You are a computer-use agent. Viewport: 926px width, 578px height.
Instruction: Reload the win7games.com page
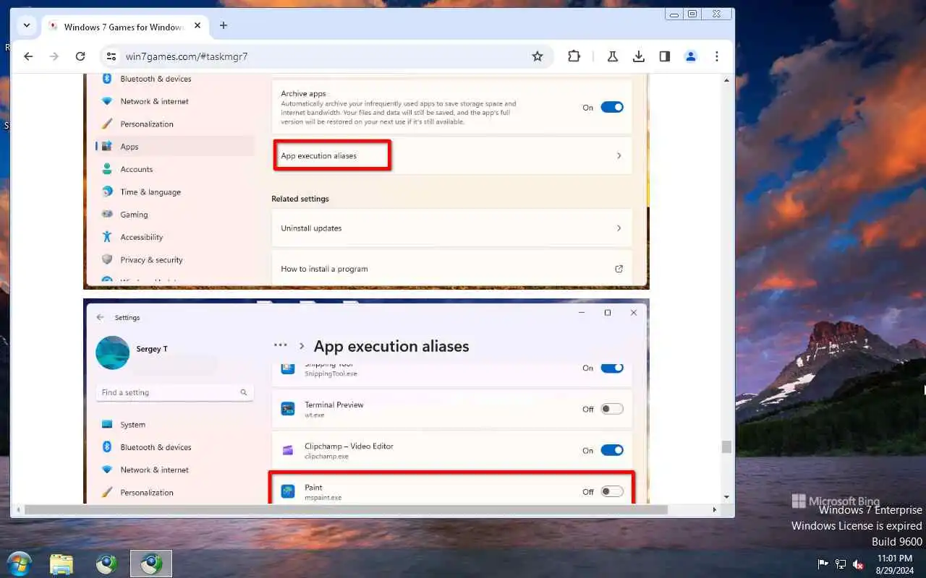click(80, 56)
